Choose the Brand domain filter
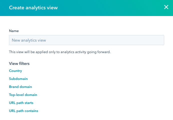Viewport: 173px width, 120px height. point(21,87)
